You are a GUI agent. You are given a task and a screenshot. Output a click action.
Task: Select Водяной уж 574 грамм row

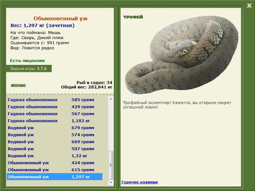pos(54,135)
